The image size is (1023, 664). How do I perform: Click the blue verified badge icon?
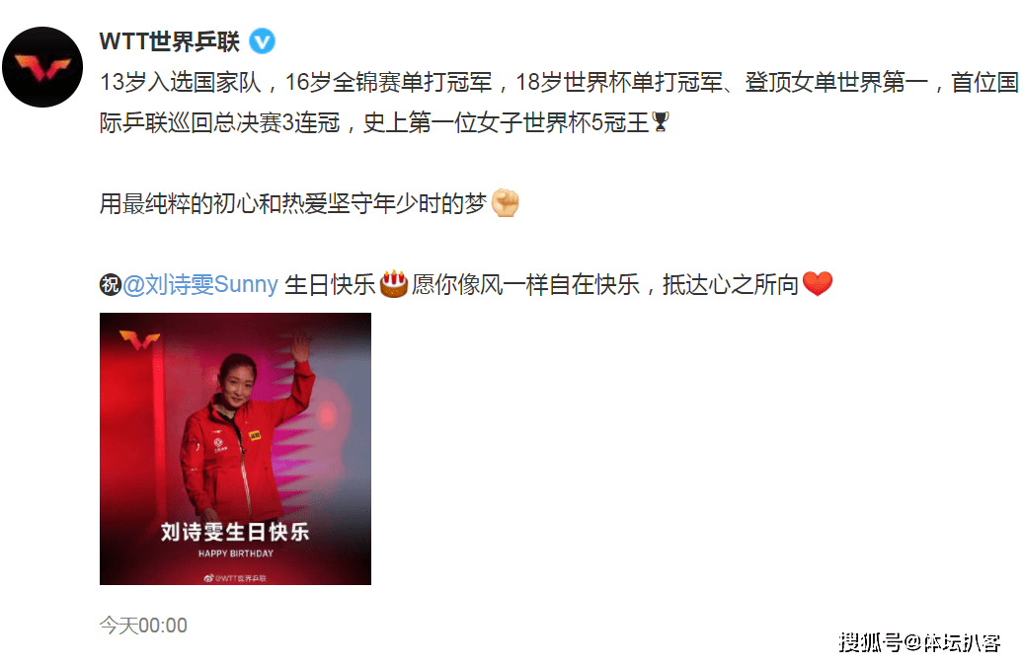point(263,41)
